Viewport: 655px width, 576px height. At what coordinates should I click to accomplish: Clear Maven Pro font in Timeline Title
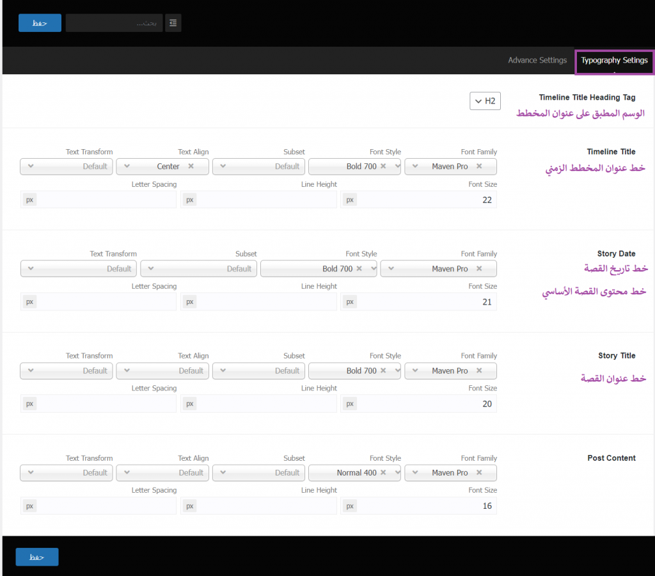tap(478, 166)
